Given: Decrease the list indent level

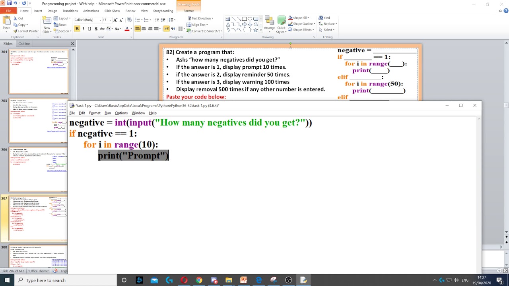Looking at the screenshot, I should pos(157,19).
